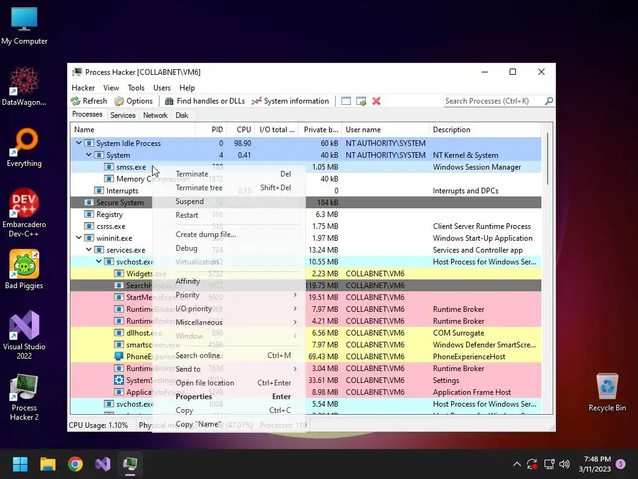The image size is (638, 479).
Task: Sort by the User name column header
Action: coord(385,130)
